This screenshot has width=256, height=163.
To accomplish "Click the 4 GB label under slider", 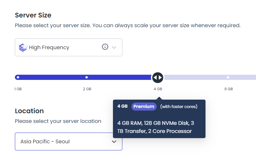I will click(158, 89).
